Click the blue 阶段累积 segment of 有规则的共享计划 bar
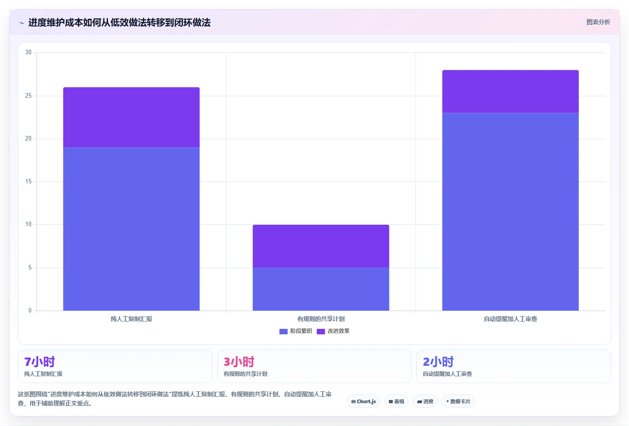The width and height of the screenshot is (629, 426). click(x=321, y=289)
